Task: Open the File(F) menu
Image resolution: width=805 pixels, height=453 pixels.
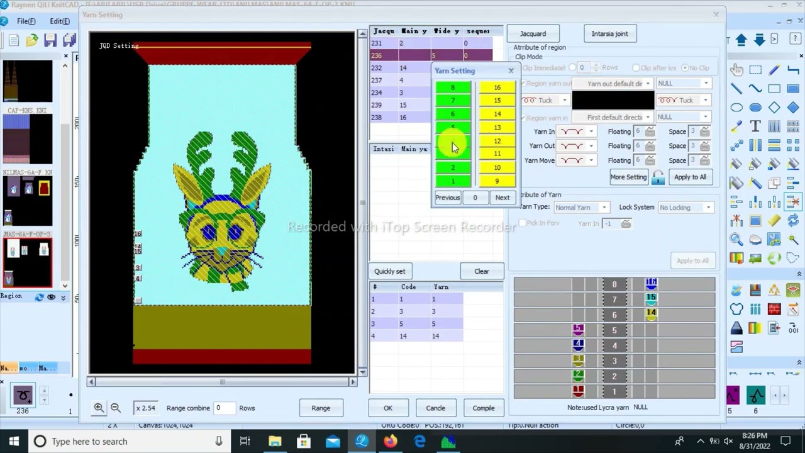Action: tap(26, 21)
